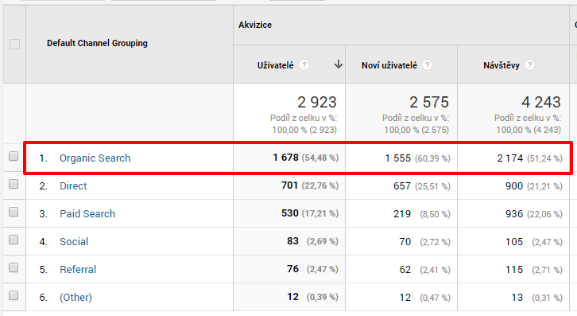577x316 pixels.
Task: Click the 100,00 % (2 923) share text
Action: (304, 130)
